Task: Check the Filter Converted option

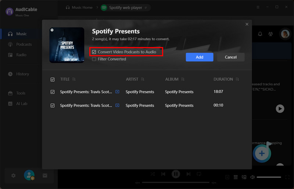Action: tap(94, 59)
